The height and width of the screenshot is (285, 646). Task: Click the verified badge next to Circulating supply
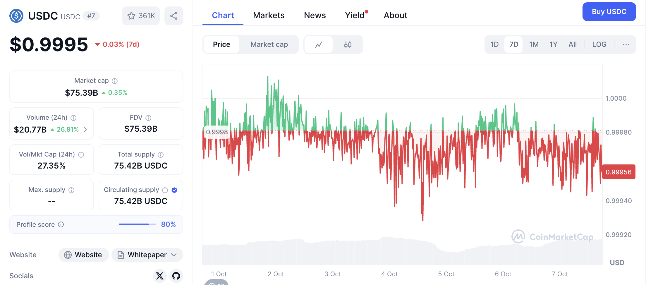[174, 190]
